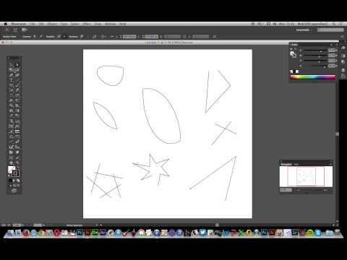
Task: Click the Cyan value field in the Color panel
Action: (x=332, y=51)
